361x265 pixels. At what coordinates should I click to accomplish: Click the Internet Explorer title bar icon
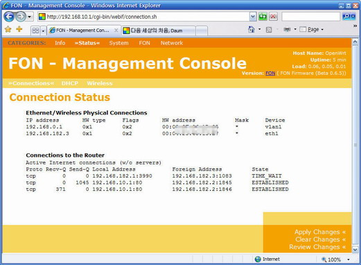pyautogui.click(x=6, y=5)
